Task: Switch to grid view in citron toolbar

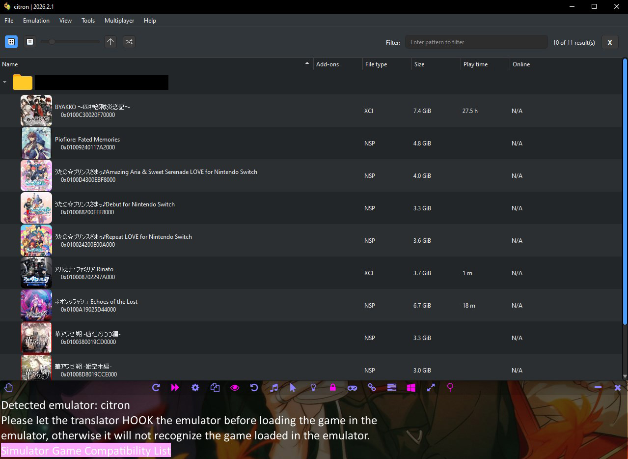Action: click(x=11, y=42)
